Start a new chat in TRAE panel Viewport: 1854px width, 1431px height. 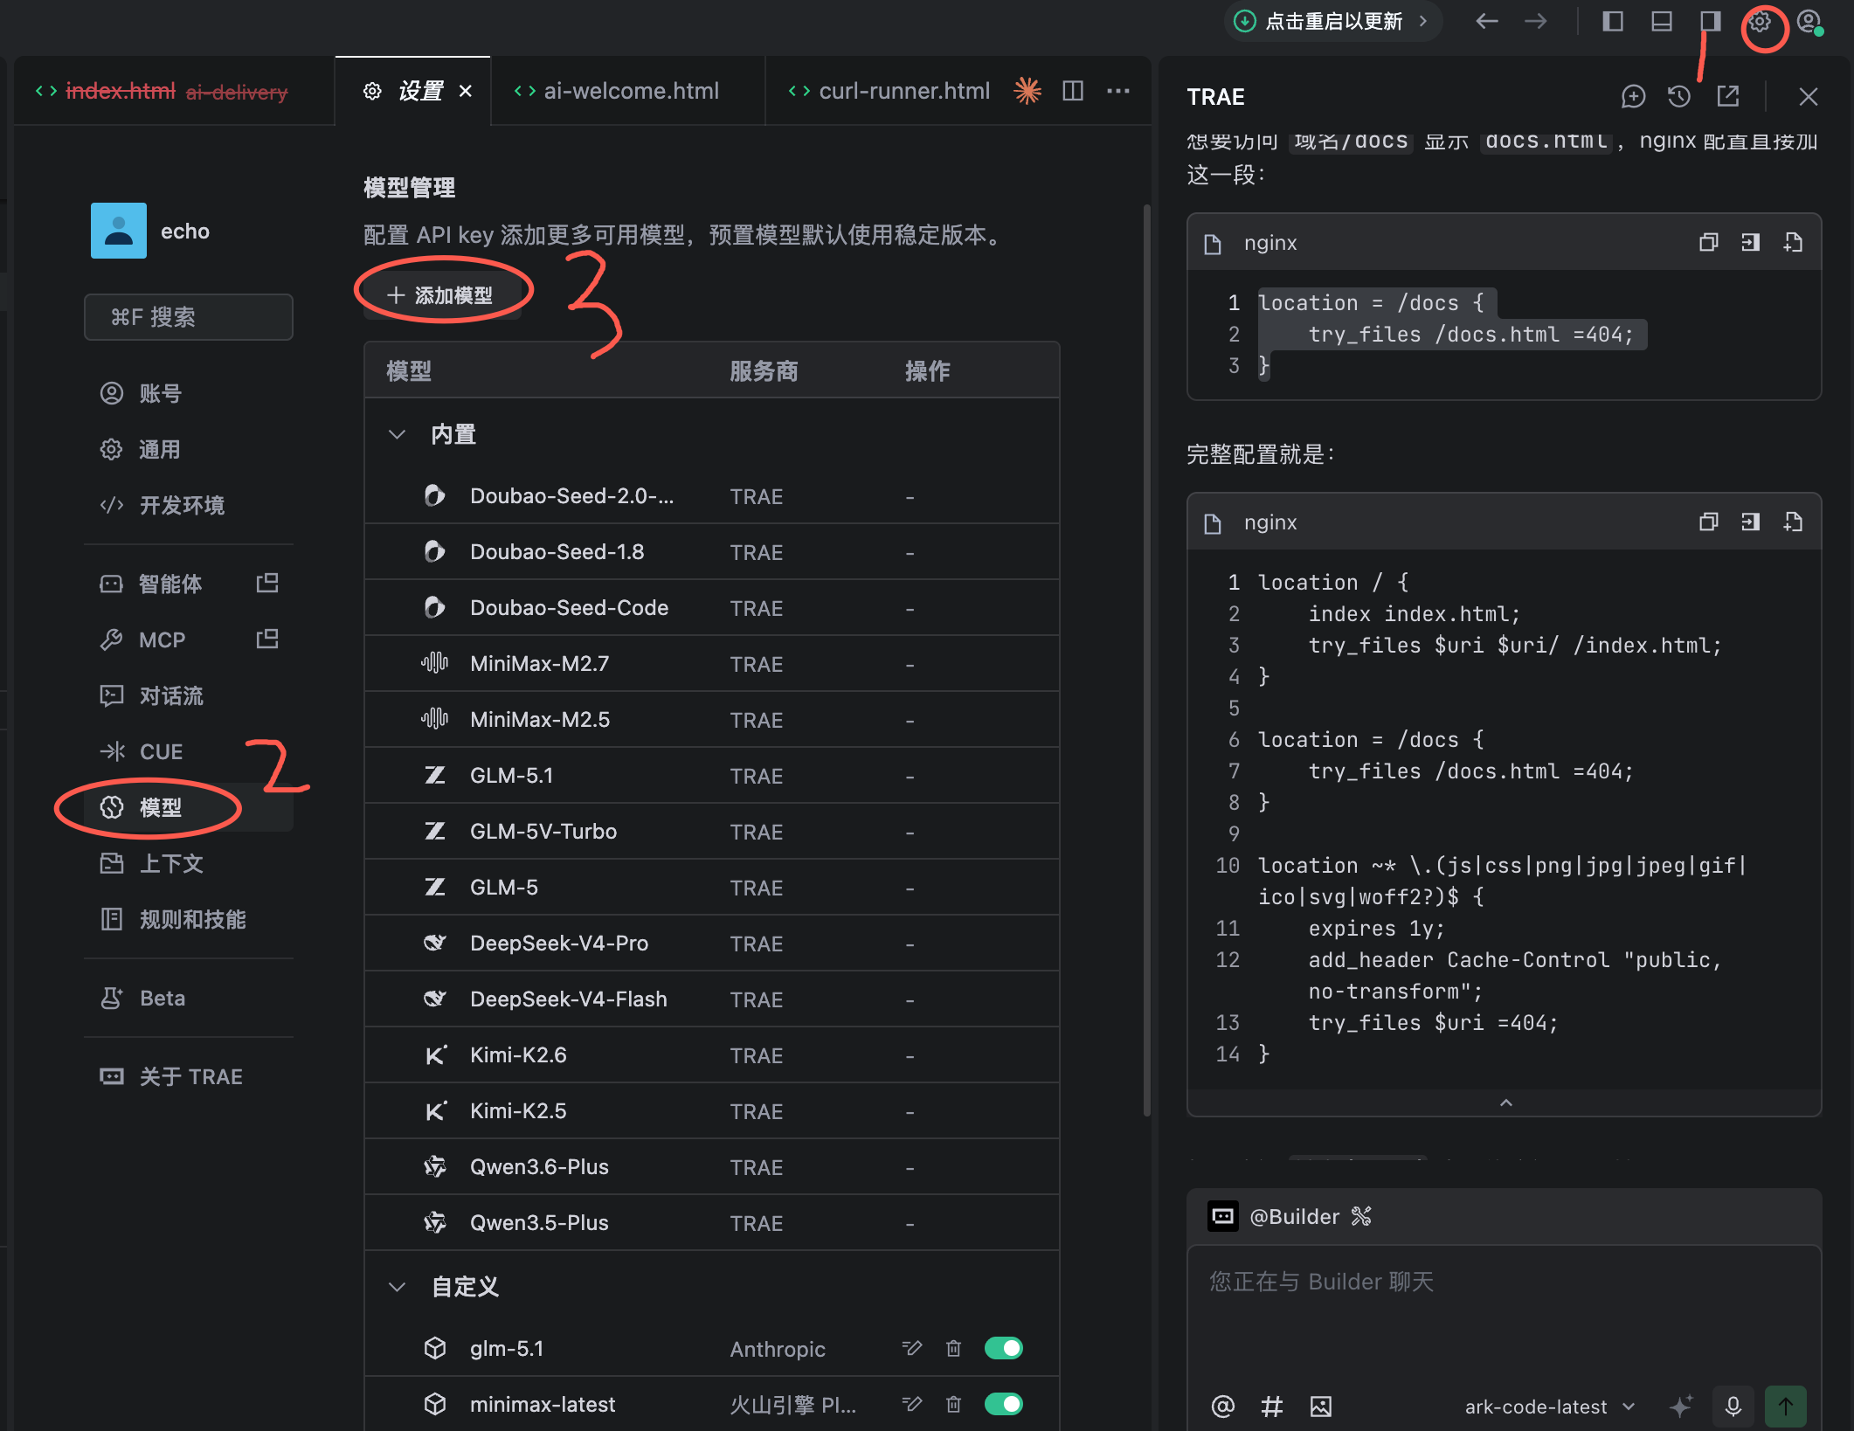[x=1633, y=96]
